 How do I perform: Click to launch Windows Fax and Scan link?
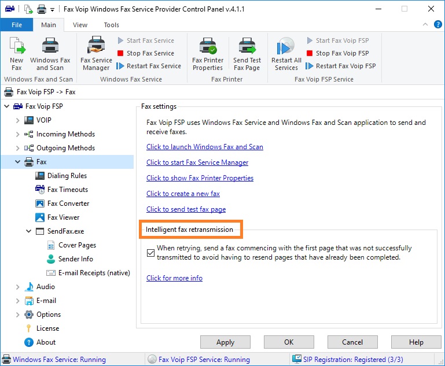pos(205,147)
